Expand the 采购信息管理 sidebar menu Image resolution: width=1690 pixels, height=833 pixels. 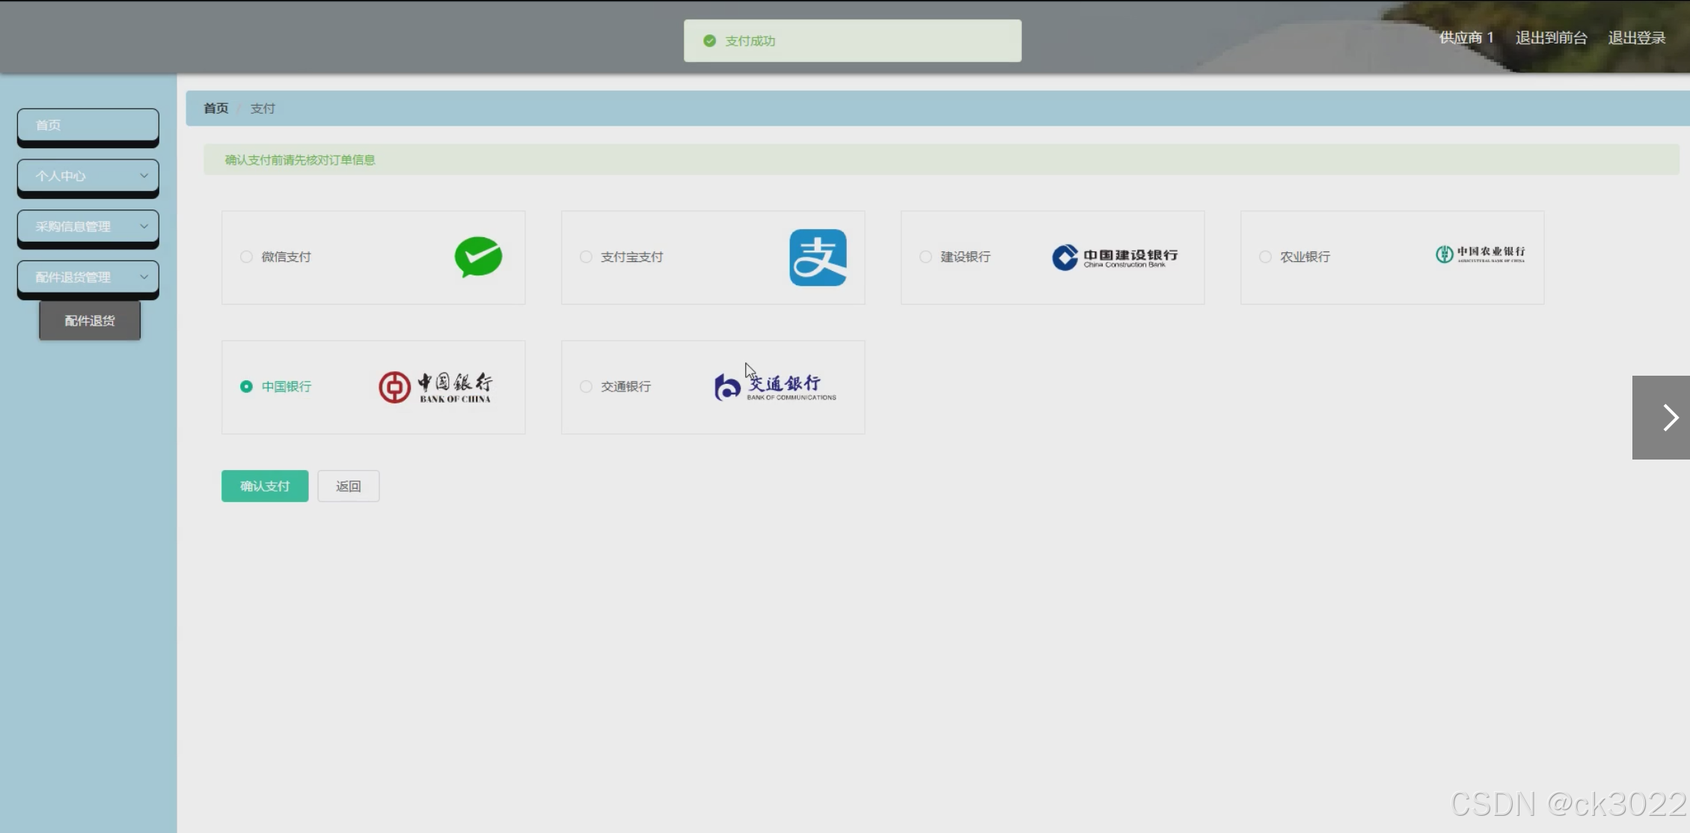click(88, 227)
